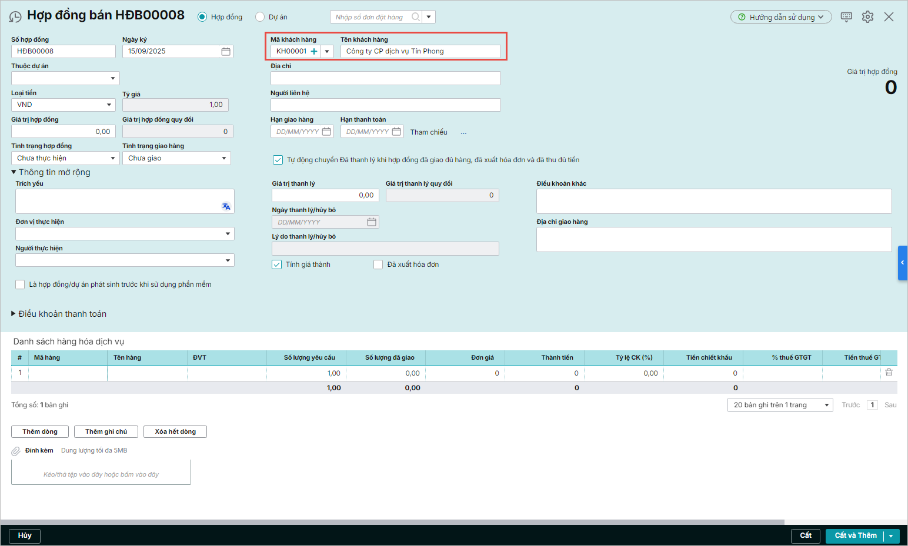This screenshot has width=908, height=546.
Task: Check the Đã xuất hóa đơn checkbox
Action: pos(378,264)
